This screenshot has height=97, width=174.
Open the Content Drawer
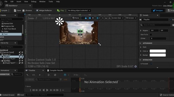pos(7,95)
